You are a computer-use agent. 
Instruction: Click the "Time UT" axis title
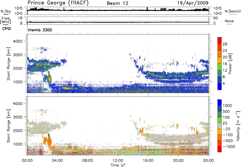click(x=118, y=165)
